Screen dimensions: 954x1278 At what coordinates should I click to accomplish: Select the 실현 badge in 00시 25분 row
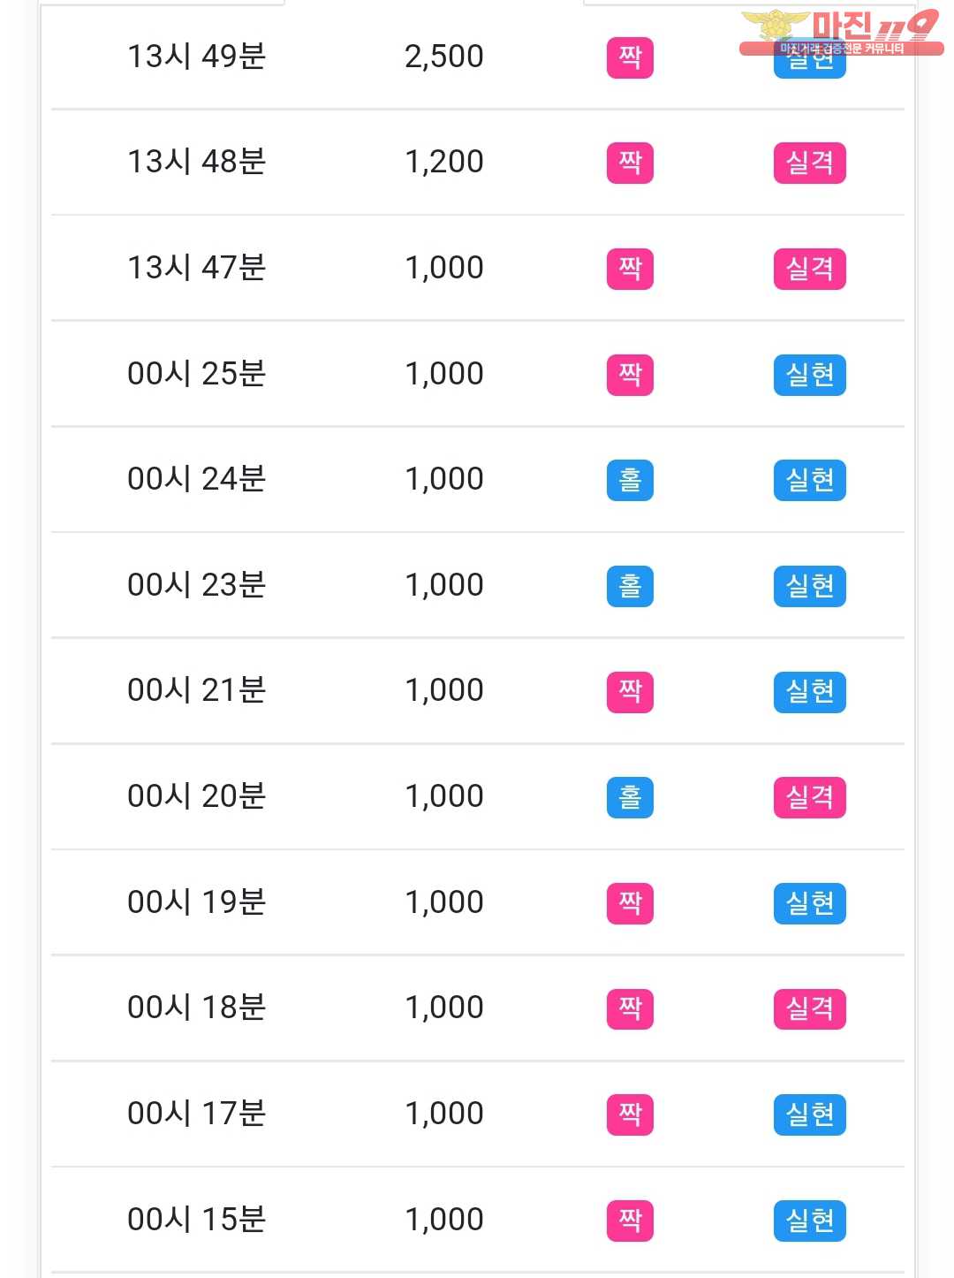click(x=810, y=375)
